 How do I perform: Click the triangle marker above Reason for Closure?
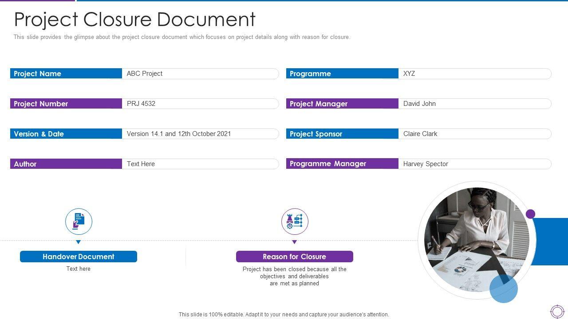[295, 242]
